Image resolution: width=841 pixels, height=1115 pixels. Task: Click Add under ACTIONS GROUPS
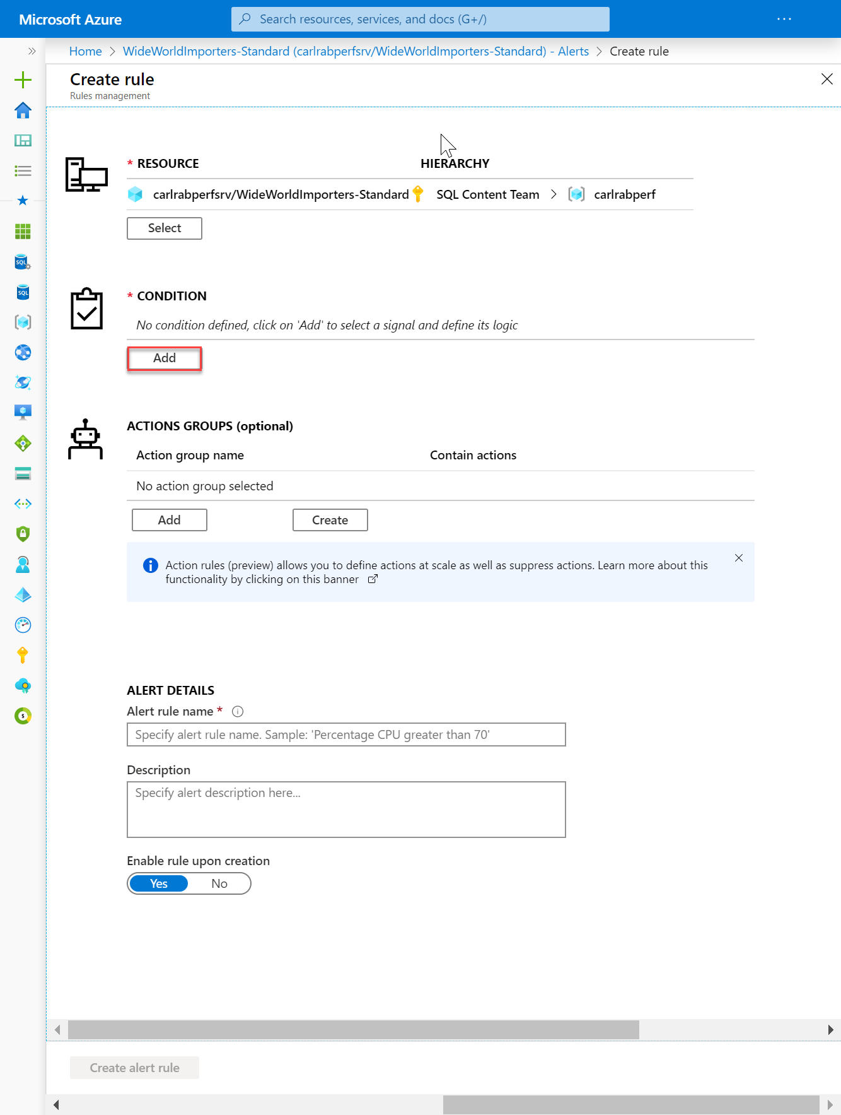tap(170, 520)
